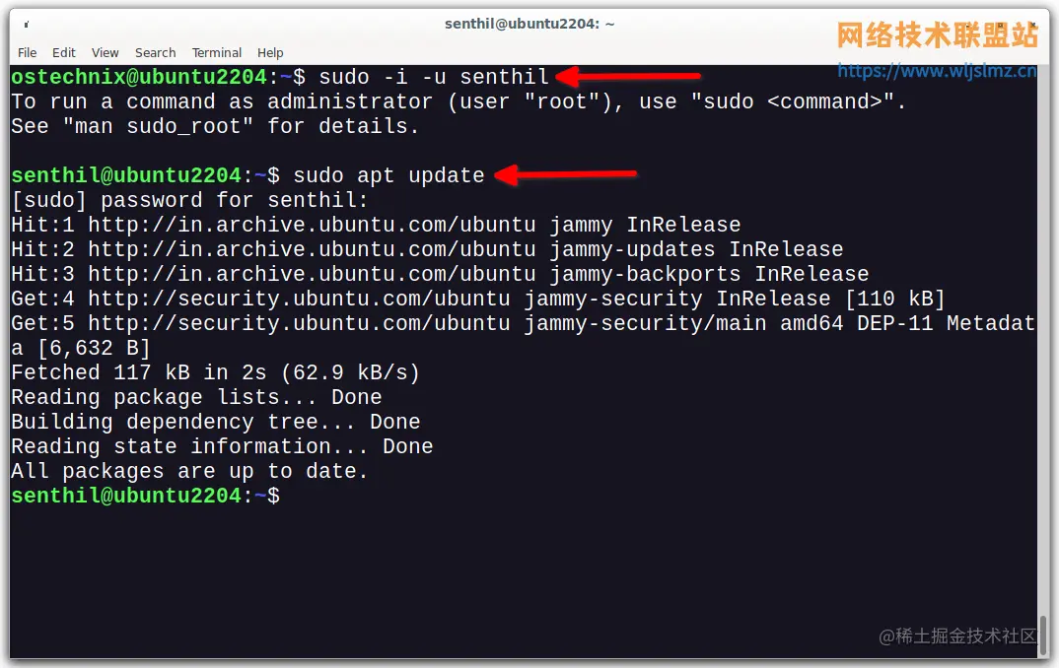
Task: Open the Search menu
Action: pyautogui.click(x=155, y=52)
